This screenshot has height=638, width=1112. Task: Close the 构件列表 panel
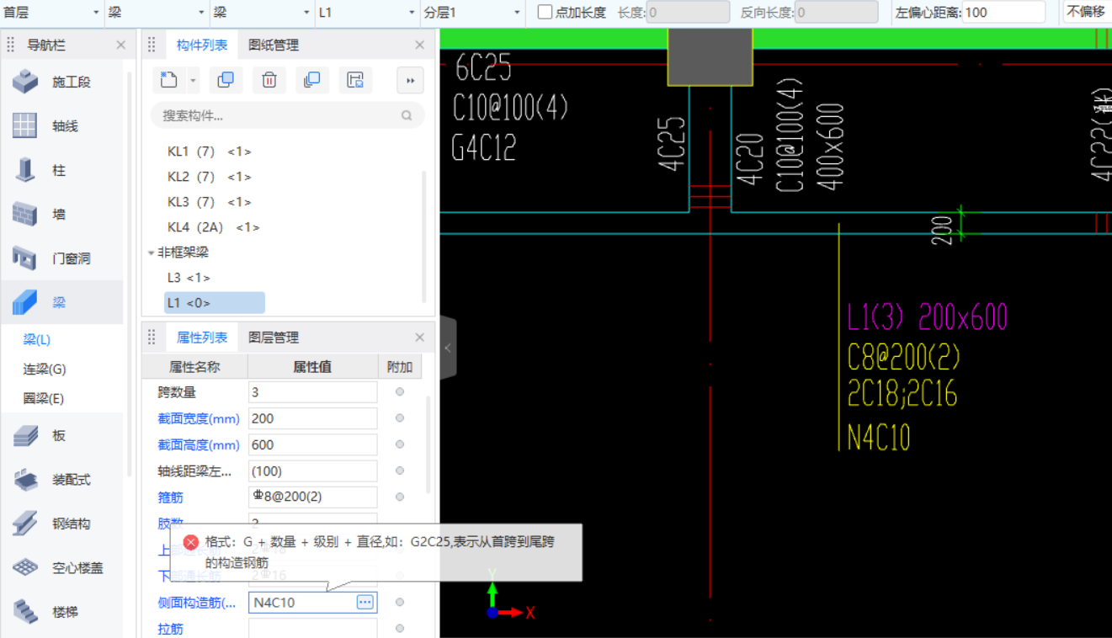coord(420,45)
